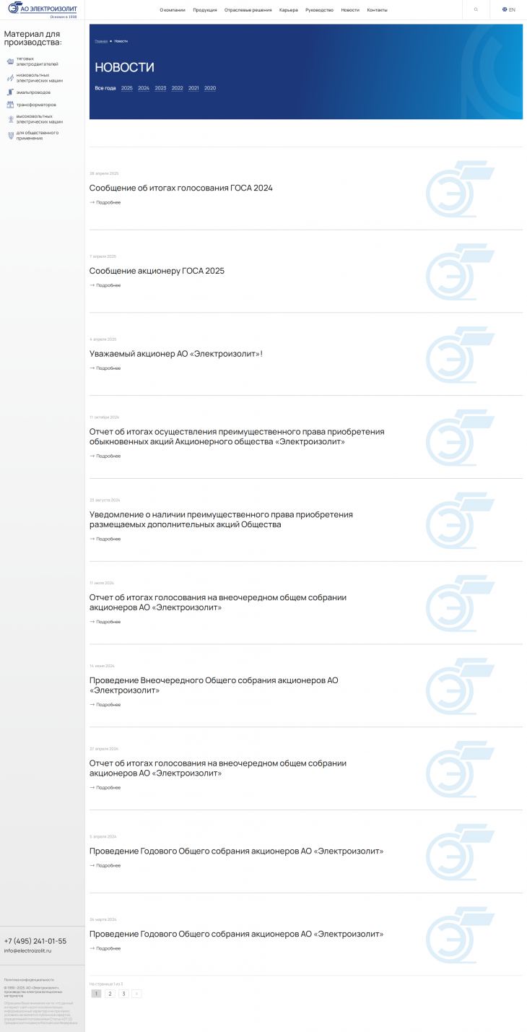Select the тяговых электродвигателей material icon

click(10, 61)
